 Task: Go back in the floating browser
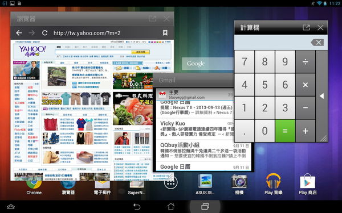(x=19, y=33)
